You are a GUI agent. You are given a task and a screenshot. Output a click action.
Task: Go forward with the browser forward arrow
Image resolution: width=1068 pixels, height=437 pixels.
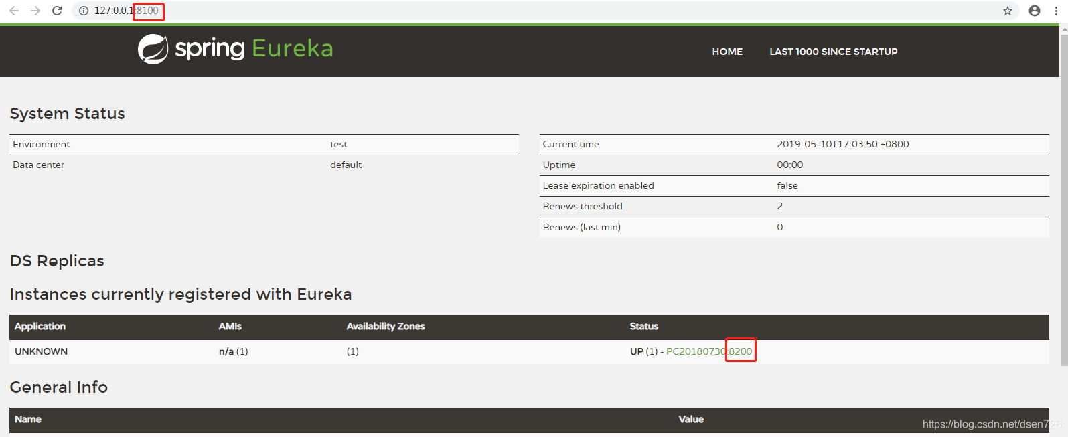(35, 11)
